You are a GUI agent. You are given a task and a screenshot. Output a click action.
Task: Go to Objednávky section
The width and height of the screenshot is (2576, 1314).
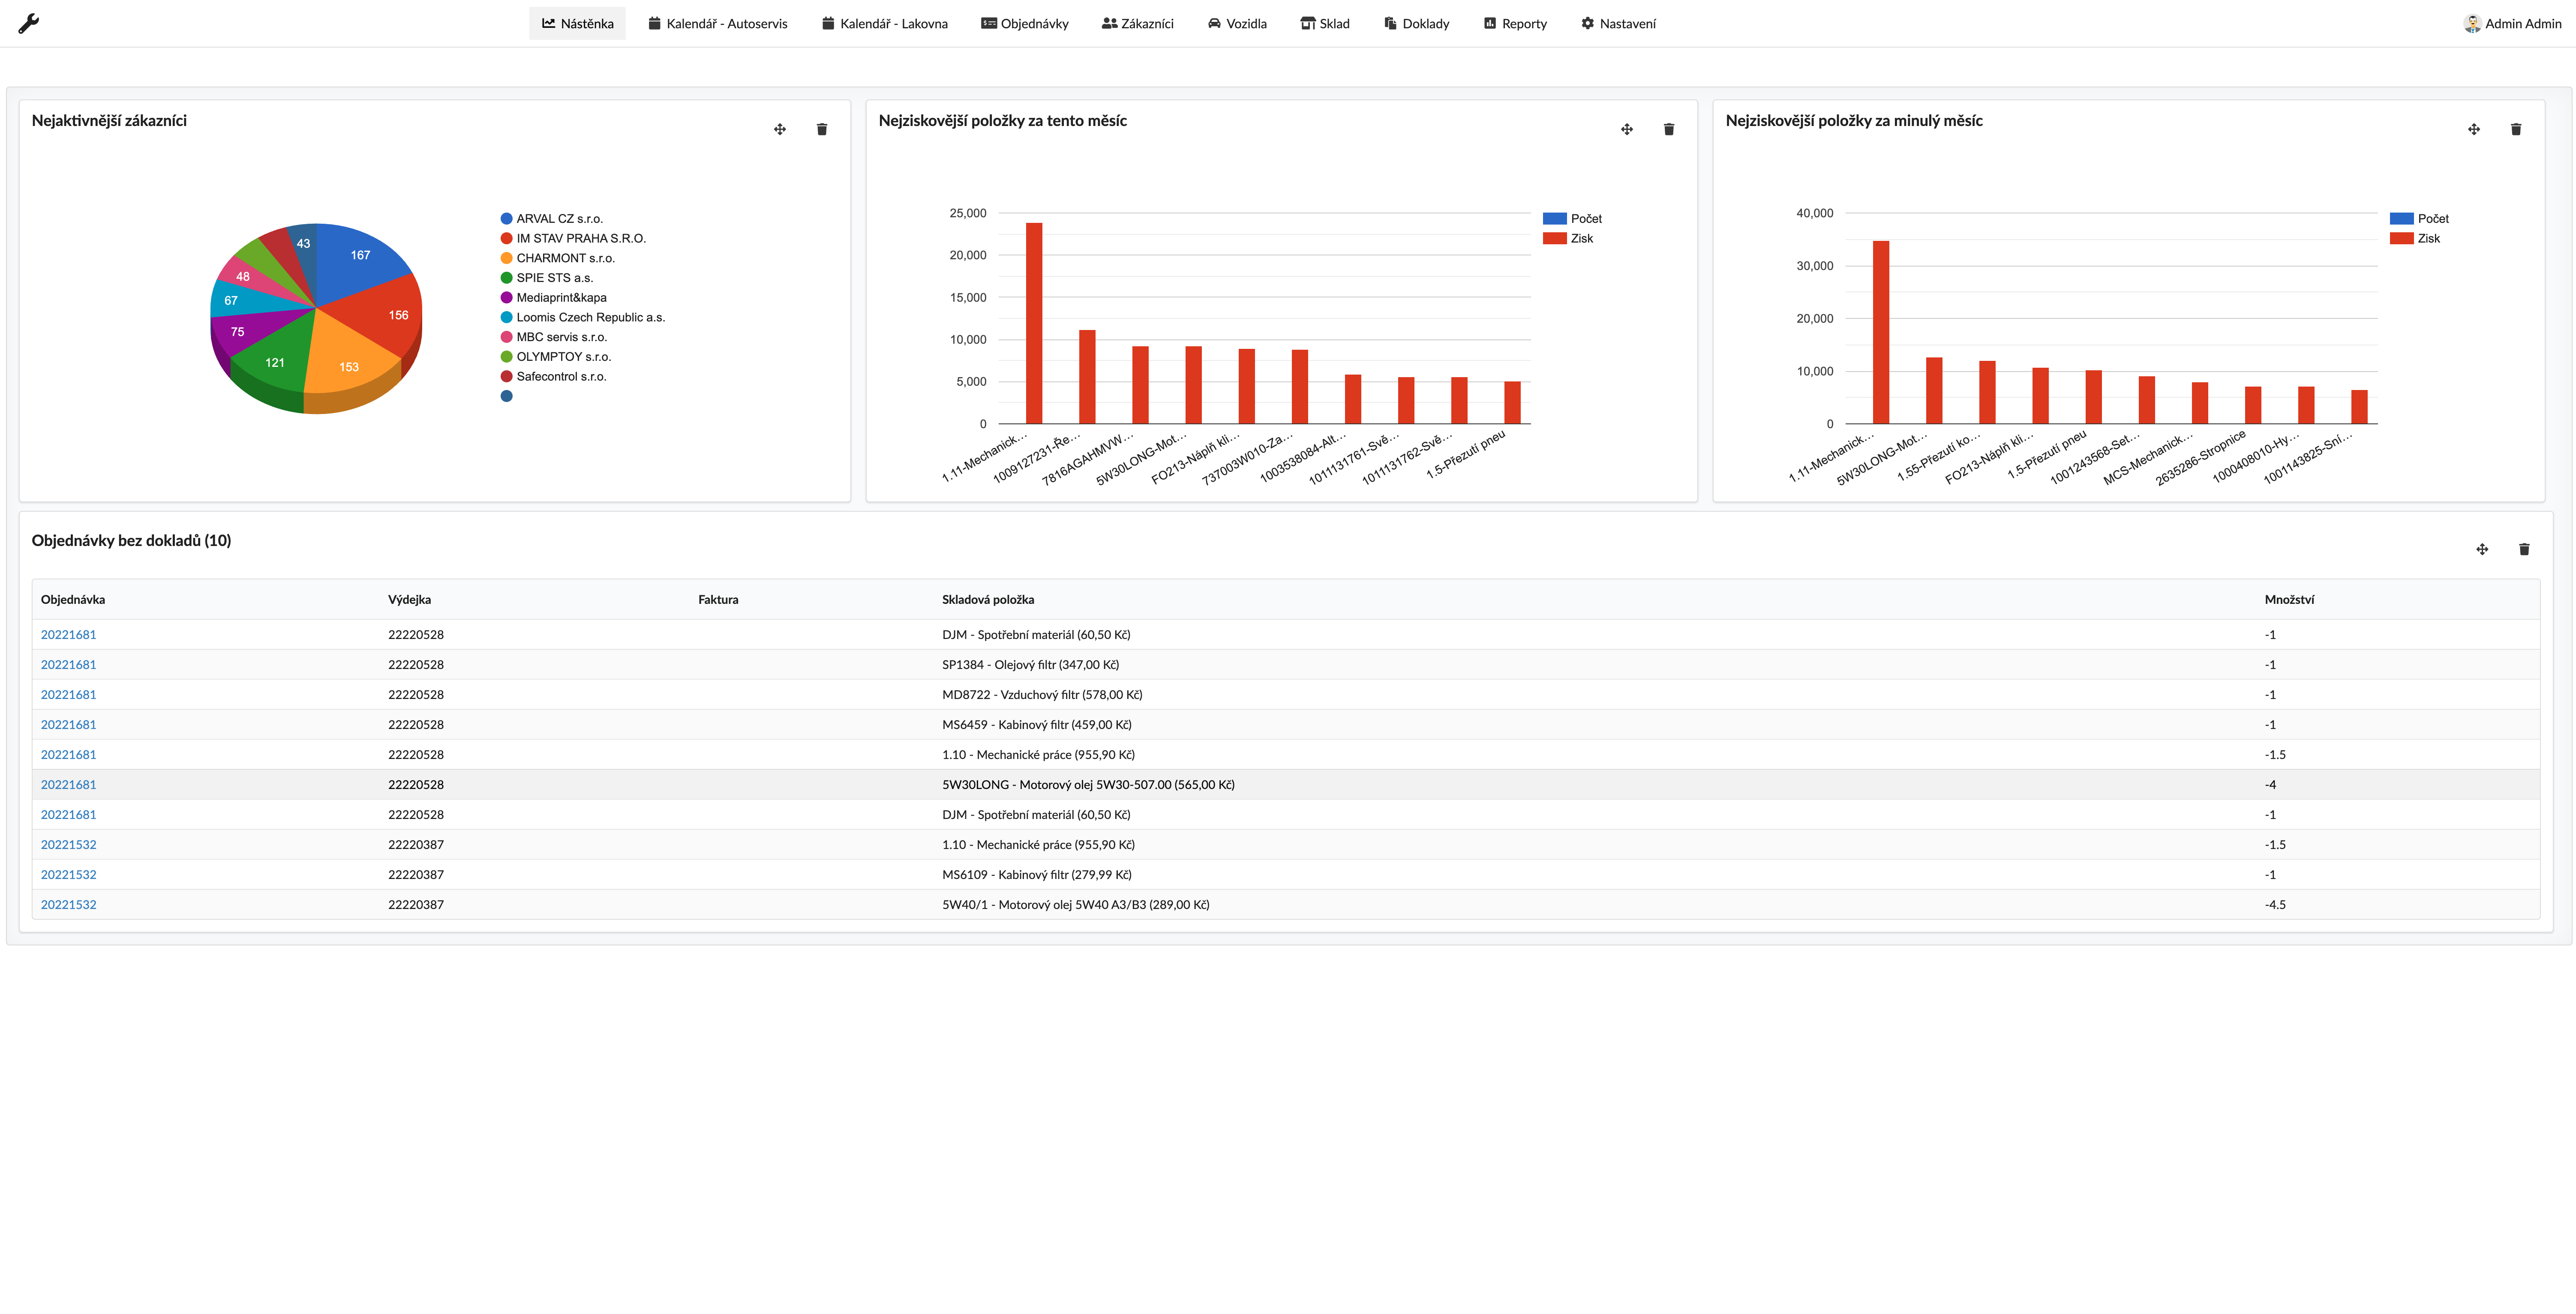(x=1024, y=23)
